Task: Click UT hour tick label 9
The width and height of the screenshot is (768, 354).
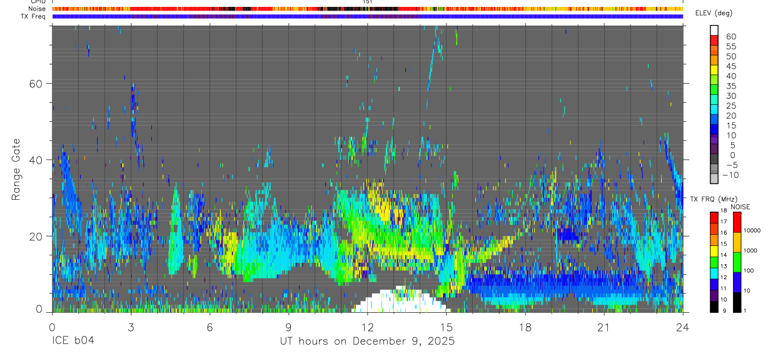Action: 288,327
